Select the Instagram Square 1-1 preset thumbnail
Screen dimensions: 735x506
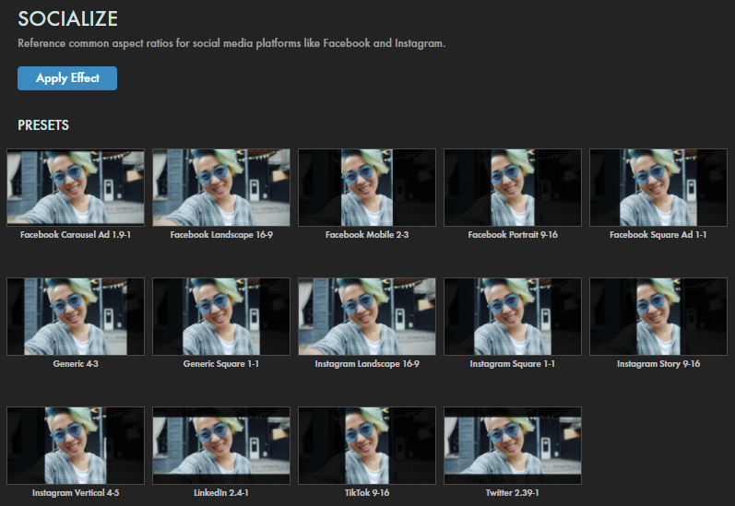[x=513, y=316]
